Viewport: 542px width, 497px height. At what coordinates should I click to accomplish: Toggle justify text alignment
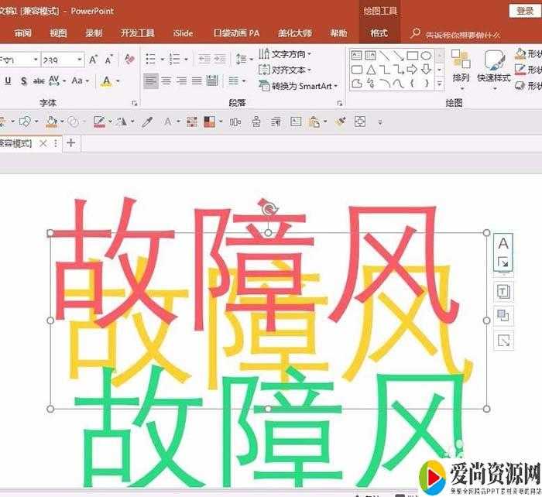[197, 81]
